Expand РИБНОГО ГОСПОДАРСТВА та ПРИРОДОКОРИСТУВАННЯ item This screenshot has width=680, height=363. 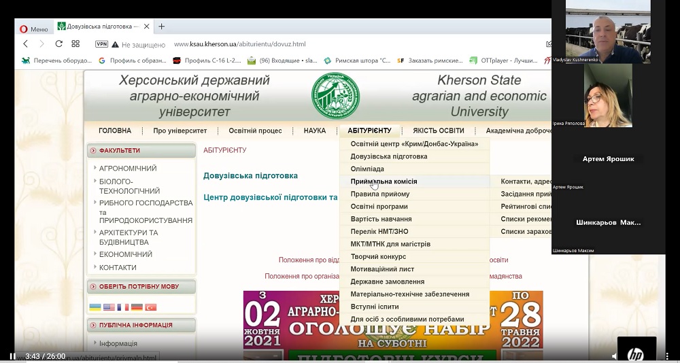pos(146,211)
